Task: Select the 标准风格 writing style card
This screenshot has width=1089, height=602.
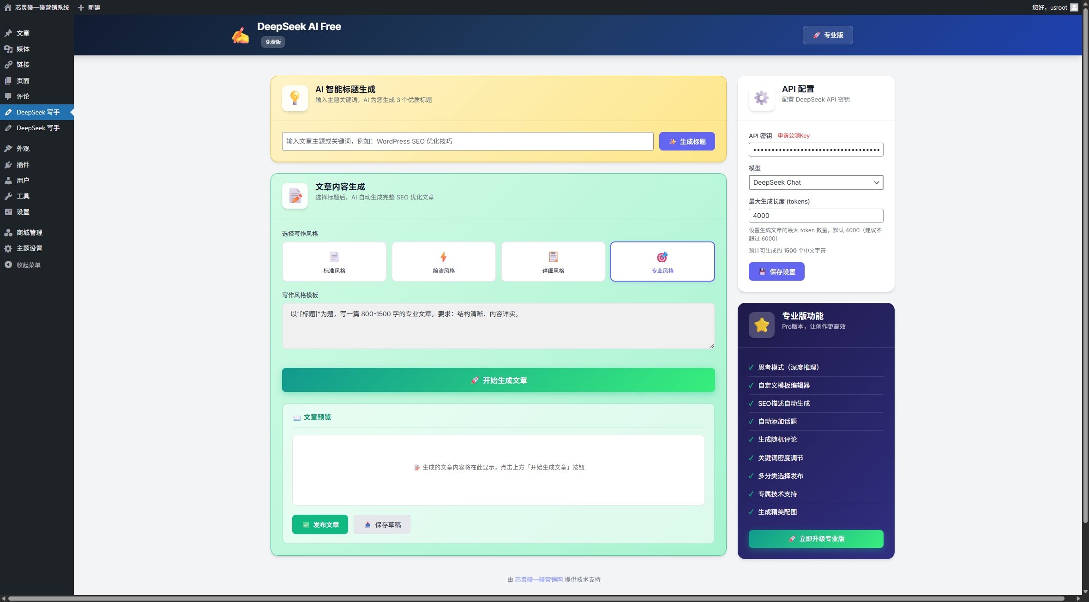Action: click(334, 261)
